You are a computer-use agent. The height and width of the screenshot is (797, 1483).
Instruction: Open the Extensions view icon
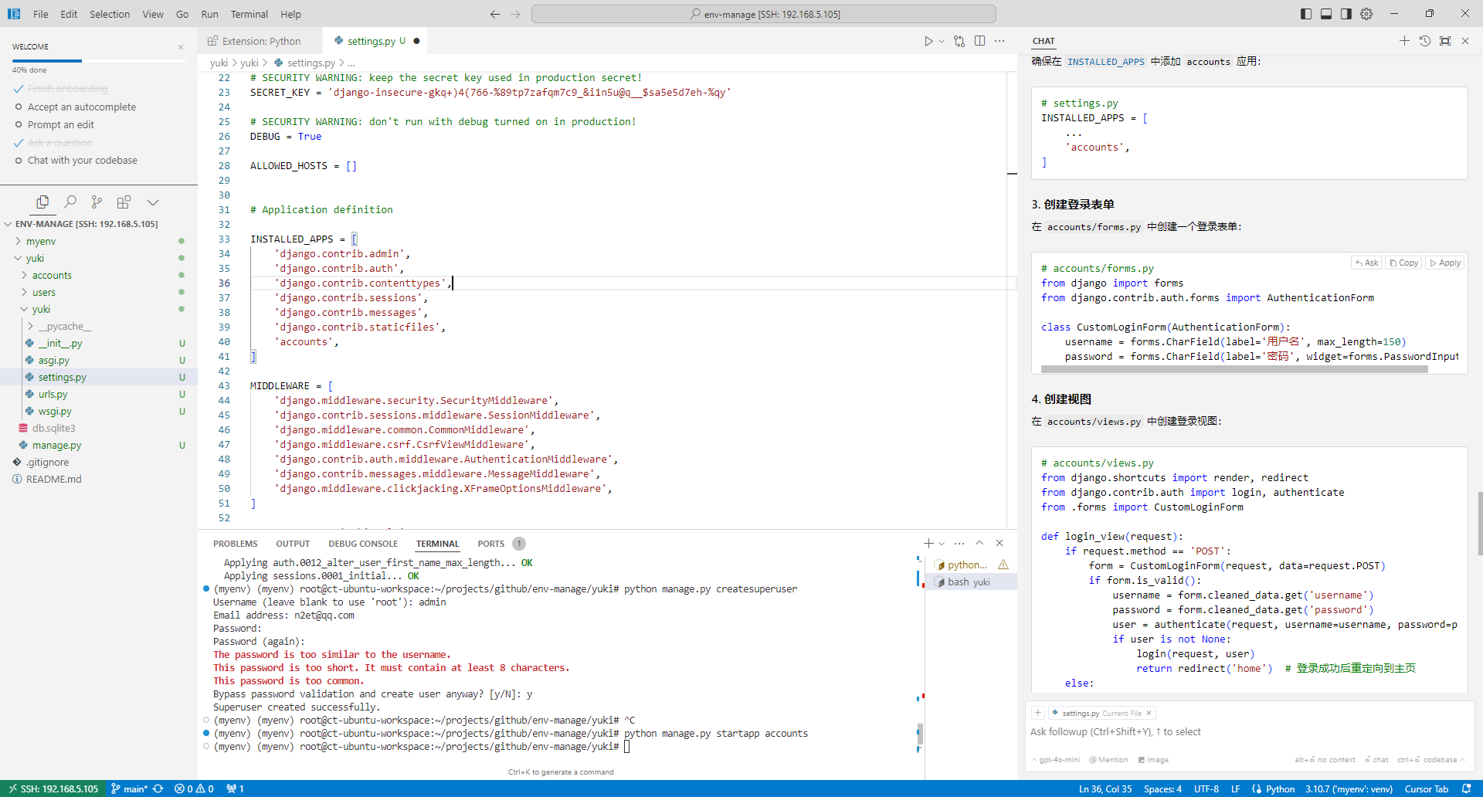click(124, 202)
